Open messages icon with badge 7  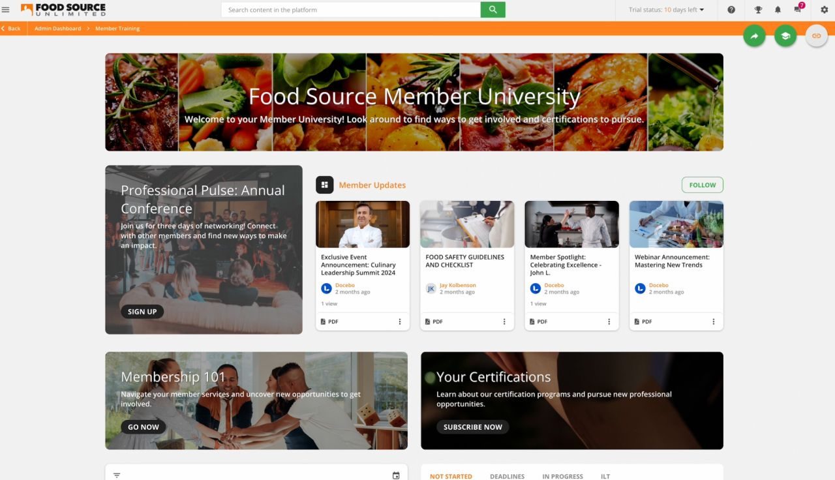click(798, 10)
